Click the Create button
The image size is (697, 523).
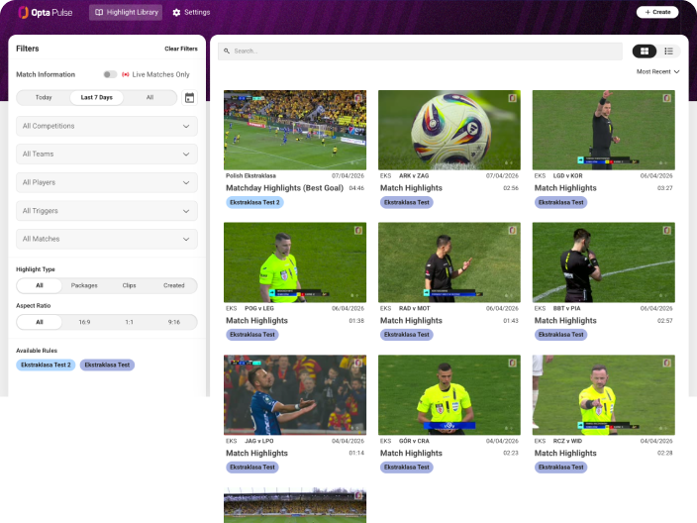click(657, 12)
